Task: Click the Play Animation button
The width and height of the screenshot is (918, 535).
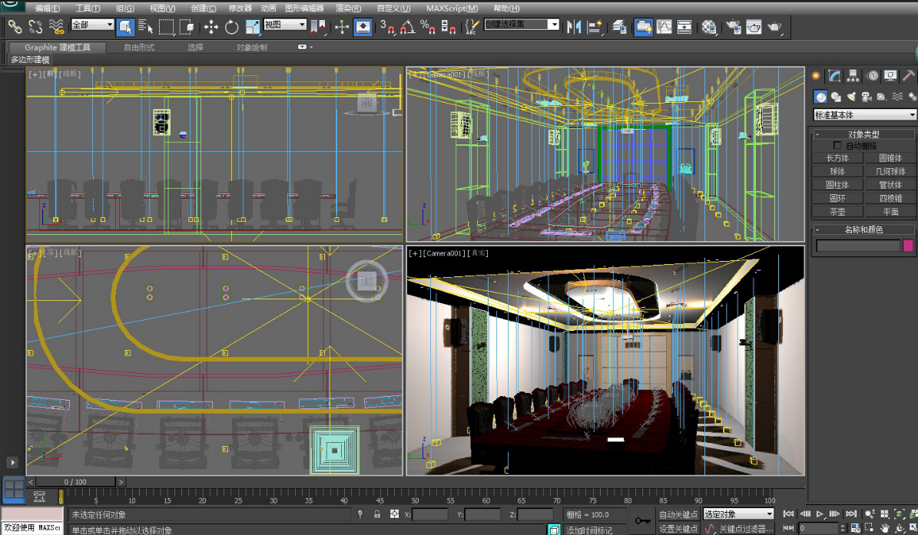Action: [820, 514]
